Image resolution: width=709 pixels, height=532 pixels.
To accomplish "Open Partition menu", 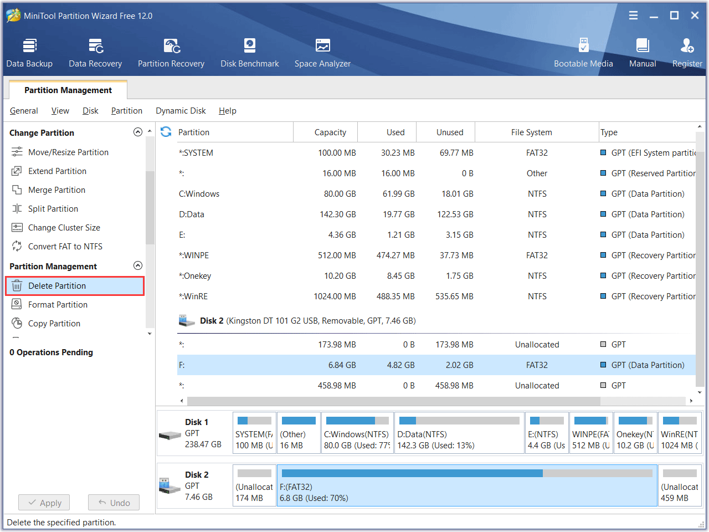I will click(127, 111).
